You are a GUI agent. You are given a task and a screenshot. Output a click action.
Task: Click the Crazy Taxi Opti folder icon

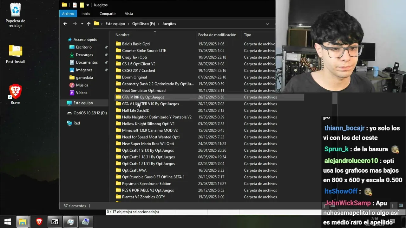118,57
